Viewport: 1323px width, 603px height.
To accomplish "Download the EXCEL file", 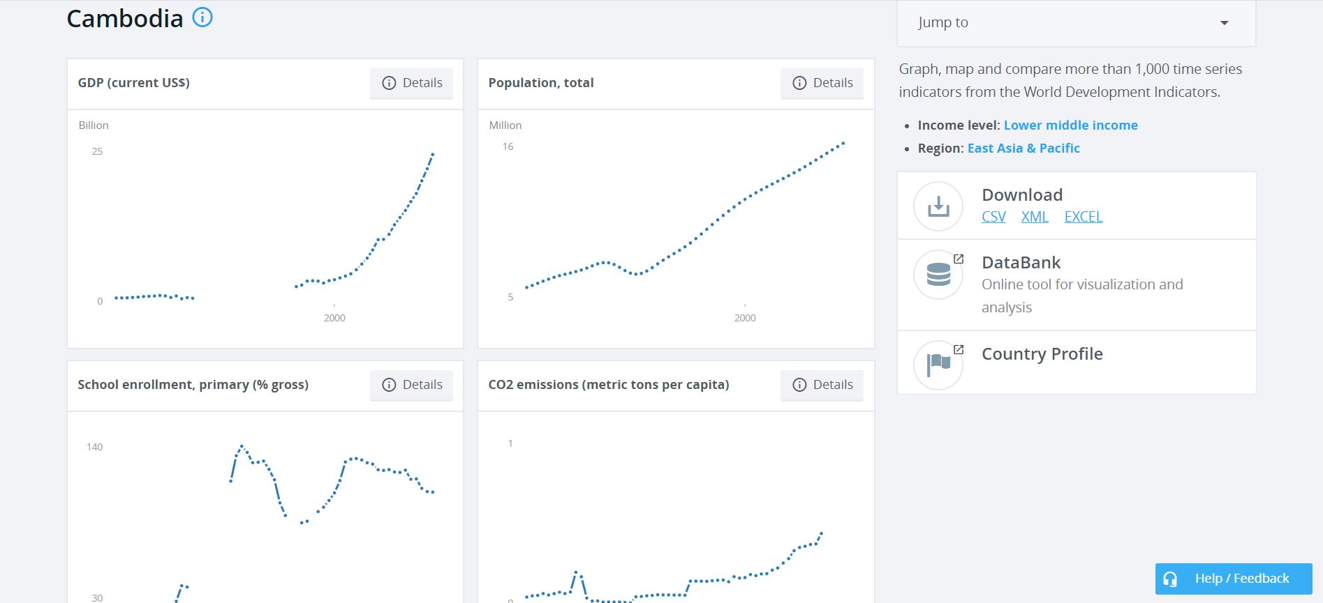I will click(x=1083, y=217).
